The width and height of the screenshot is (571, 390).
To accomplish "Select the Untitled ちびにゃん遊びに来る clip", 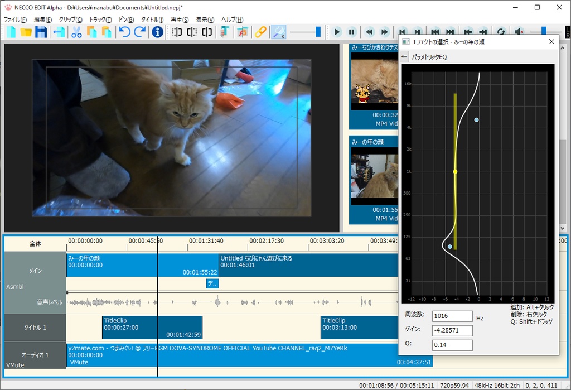I will click(308, 265).
